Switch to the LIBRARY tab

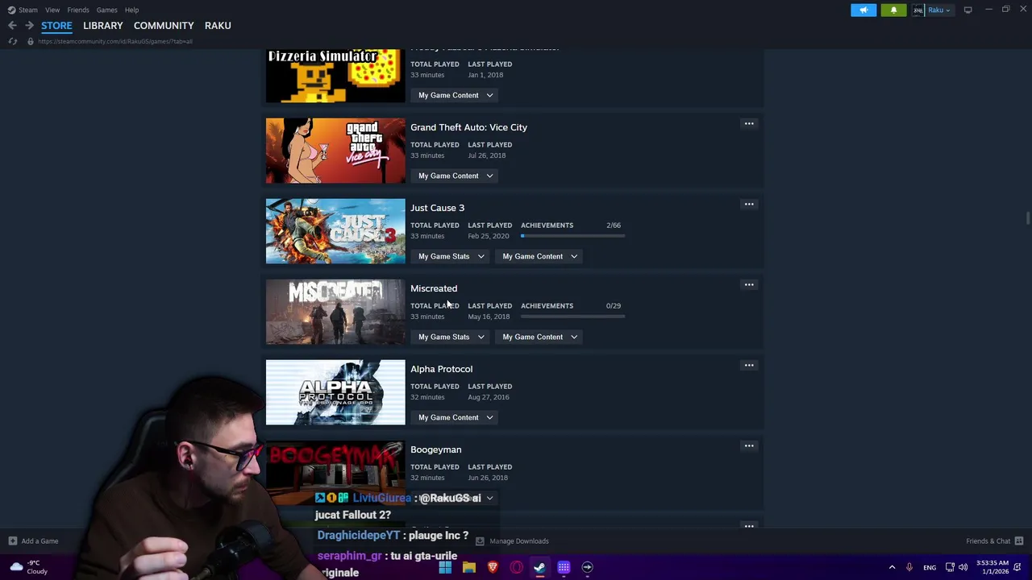tap(103, 26)
